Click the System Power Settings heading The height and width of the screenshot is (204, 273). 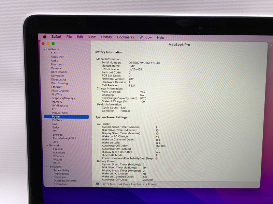112,117
